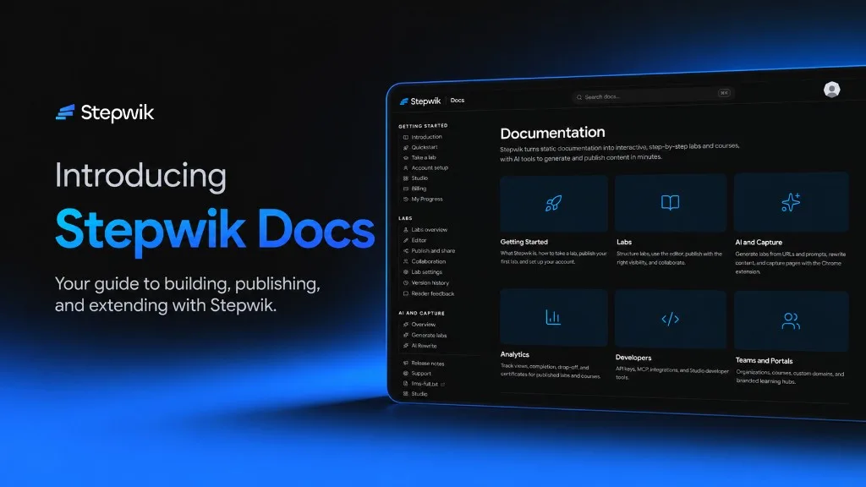Open the Quickstart page
This screenshot has height=487, width=866.
pyautogui.click(x=425, y=147)
